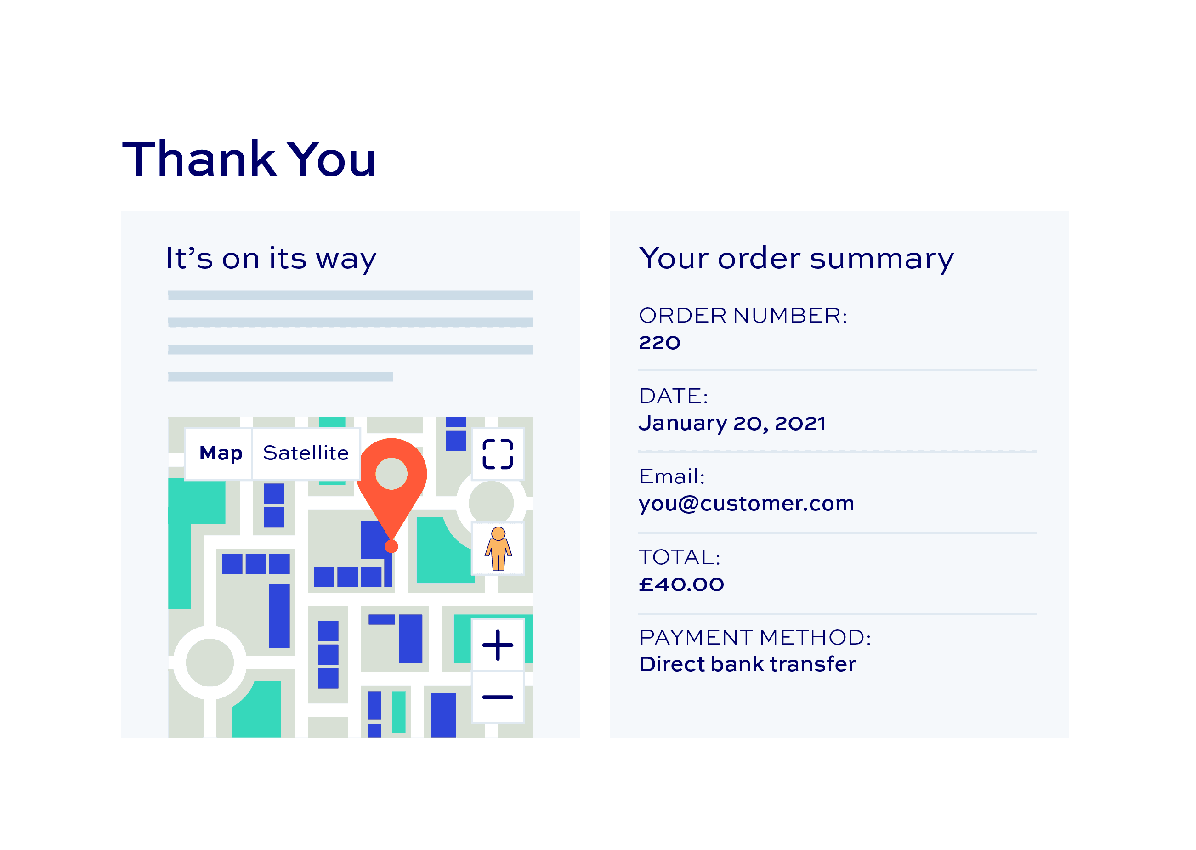1196x850 pixels.
Task: Click Direct bank transfer payment text
Action: click(748, 664)
